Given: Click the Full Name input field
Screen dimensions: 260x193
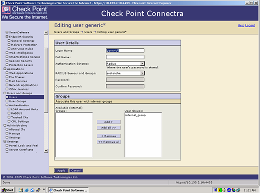Looking at the screenshot, I should [125, 57].
